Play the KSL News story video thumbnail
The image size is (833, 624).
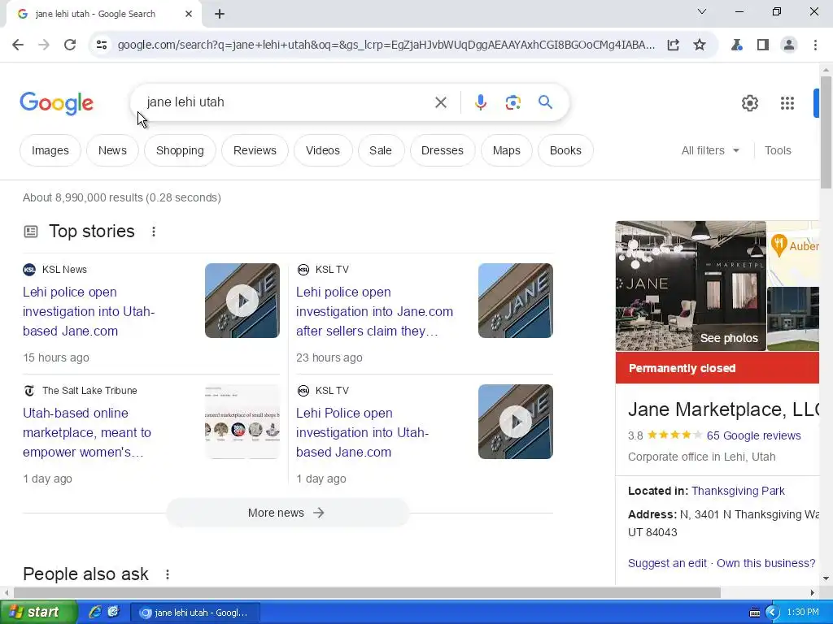click(242, 301)
